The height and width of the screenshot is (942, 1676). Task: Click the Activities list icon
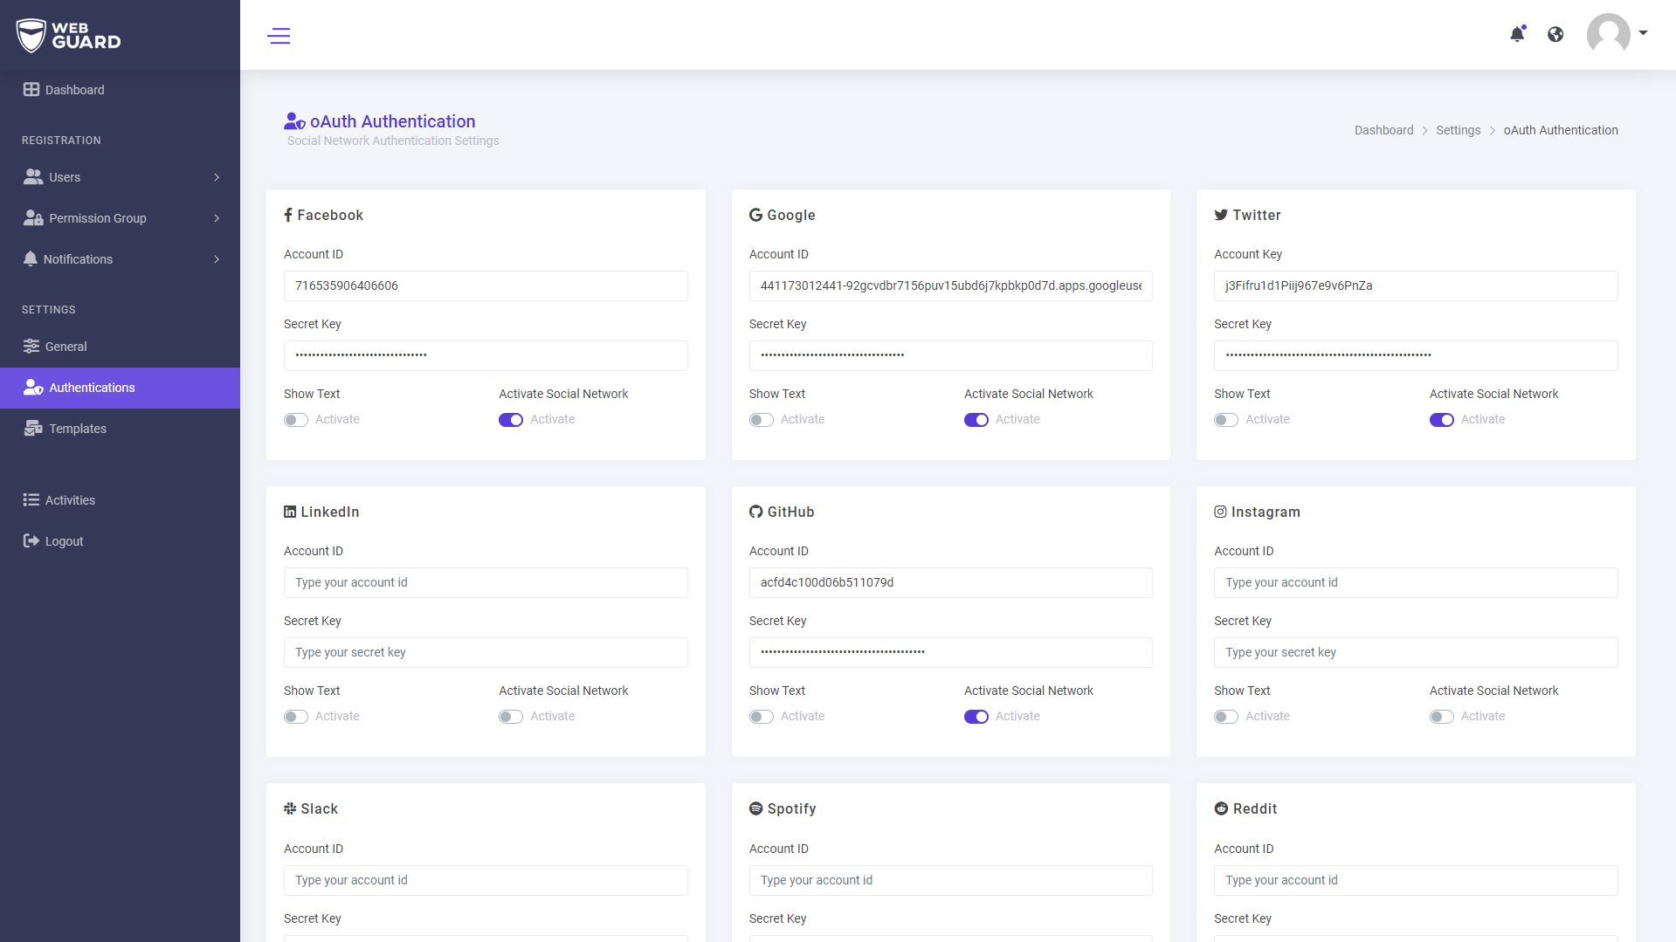[31, 500]
